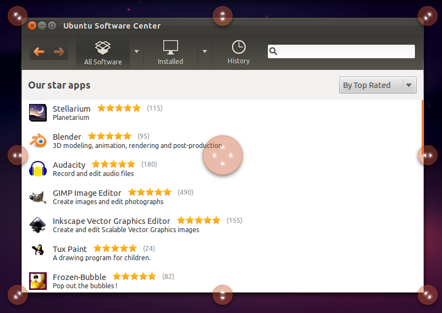442x313 pixels.
Task: Click the bottom-right corner resize handle
Action: point(428,295)
